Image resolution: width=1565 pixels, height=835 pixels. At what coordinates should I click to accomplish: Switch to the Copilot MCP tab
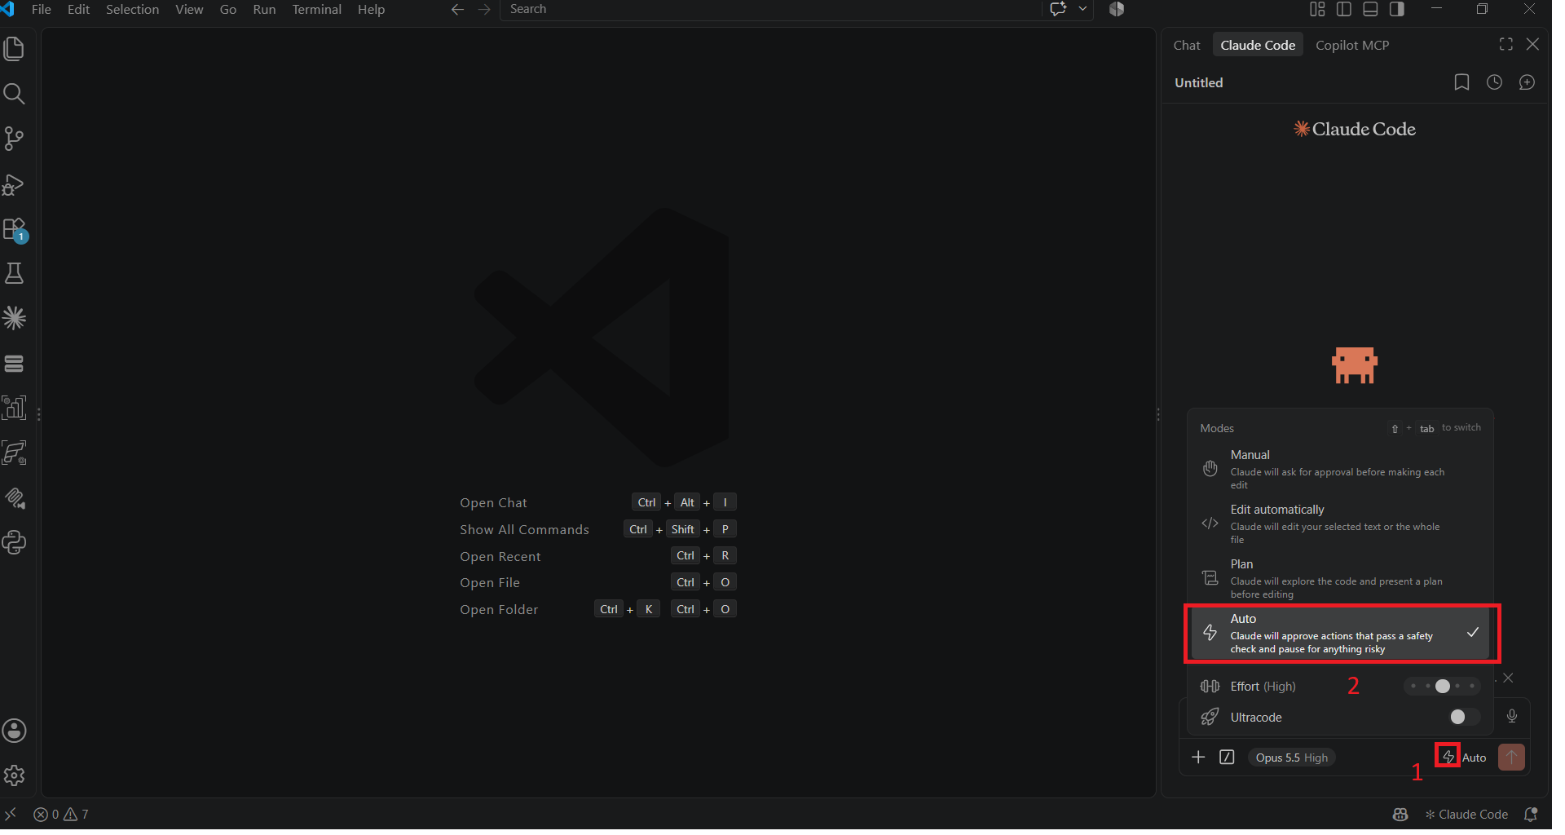point(1352,45)
